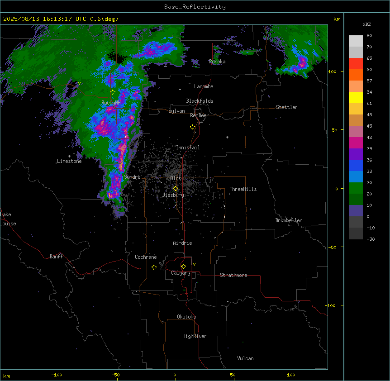Viewport: 390px width, 381px height.
Task: Click the yellow diamond marker south of RedDeer
Action: [x=193, y=127]
